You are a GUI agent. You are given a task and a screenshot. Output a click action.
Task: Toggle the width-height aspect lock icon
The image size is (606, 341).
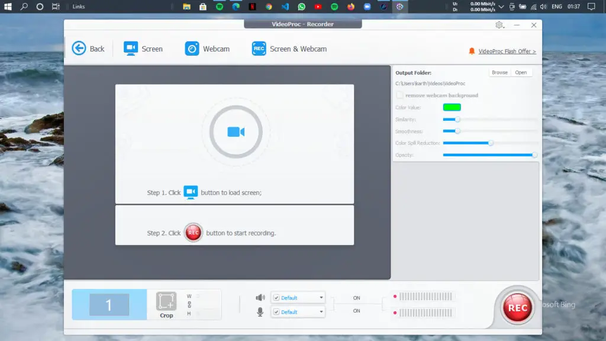pos(189,305)
